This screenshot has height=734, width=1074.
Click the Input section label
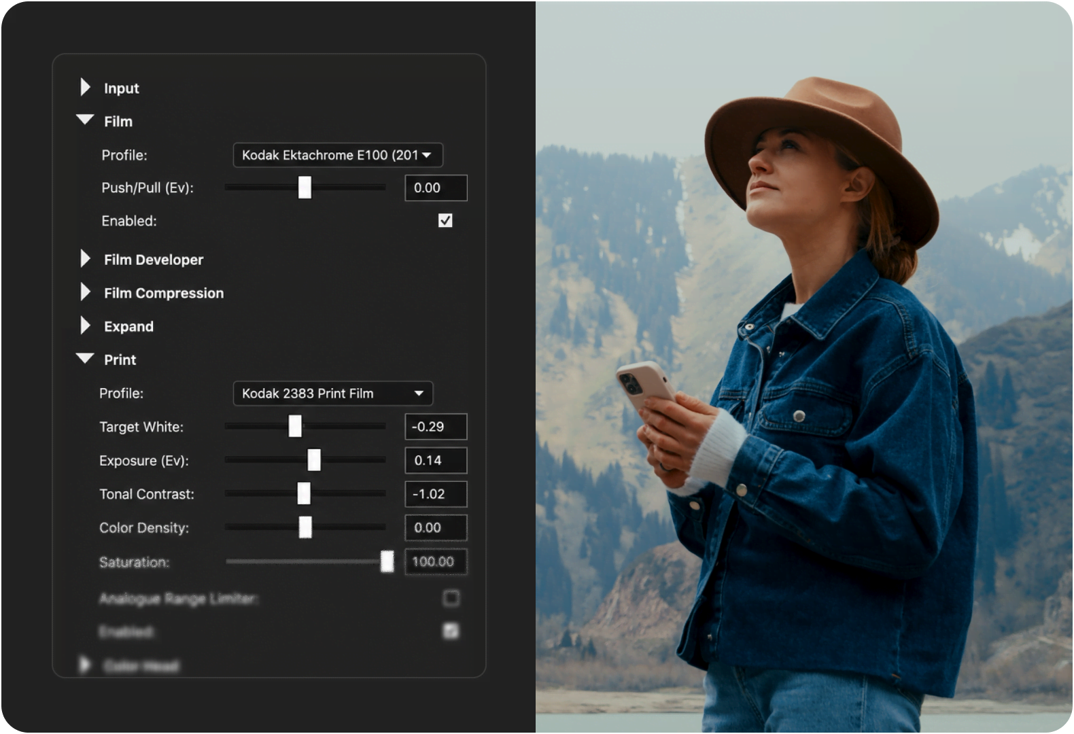point(121,88)
